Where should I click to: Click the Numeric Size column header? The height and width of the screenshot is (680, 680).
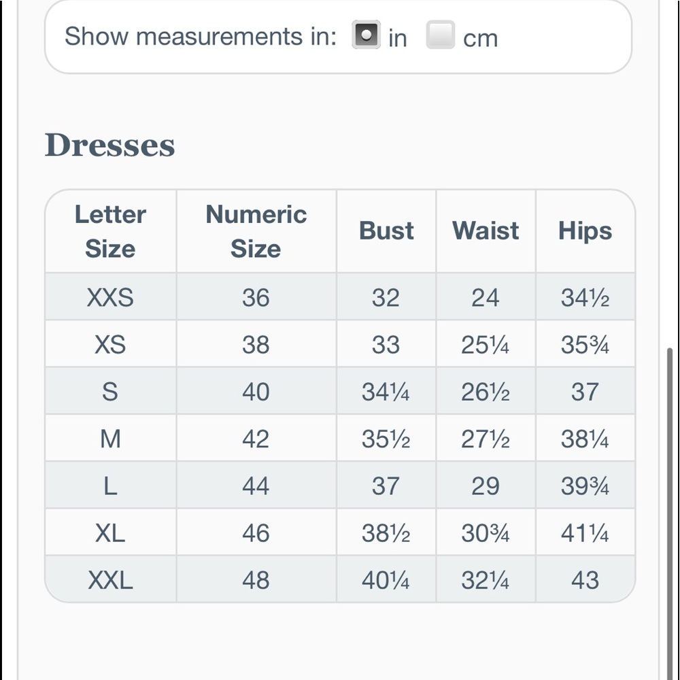(256, 231)
